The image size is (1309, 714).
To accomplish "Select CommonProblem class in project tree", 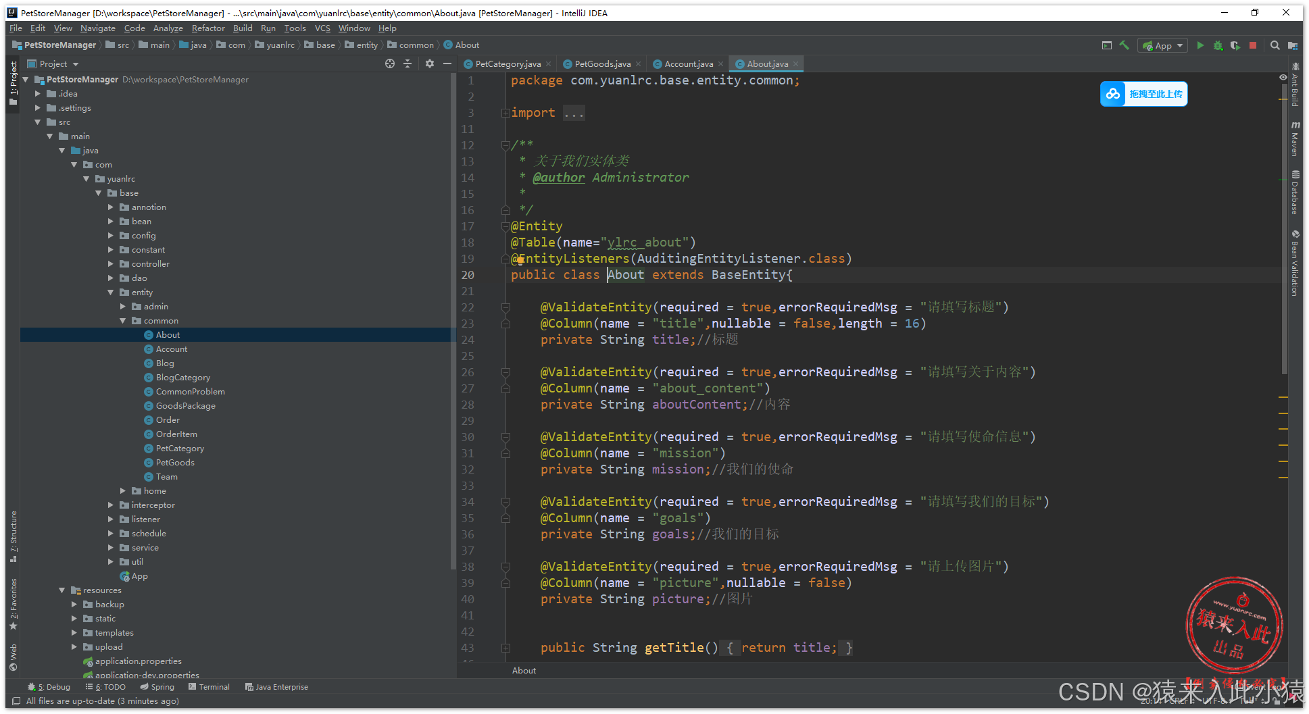I will [x=191, y=392].
